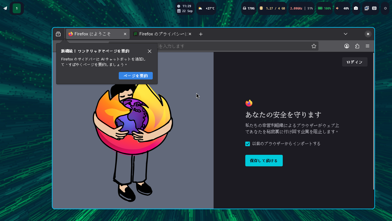Click the 新機能！ワンクリックでページを要約 popup title
This screenshot has height=221, width=392.
95,51
